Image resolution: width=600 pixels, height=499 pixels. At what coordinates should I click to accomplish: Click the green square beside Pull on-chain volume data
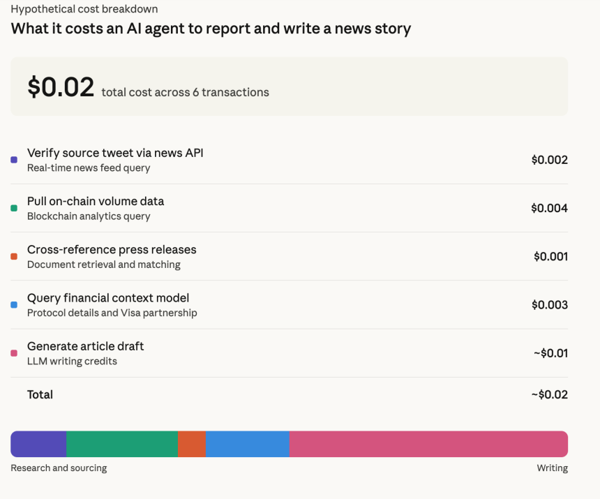tap(14, 208)
